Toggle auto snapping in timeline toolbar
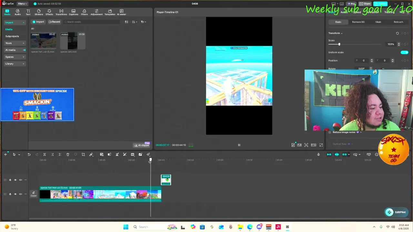The width and height of the screenshot is (413, 232). click(x=337, y=155)
